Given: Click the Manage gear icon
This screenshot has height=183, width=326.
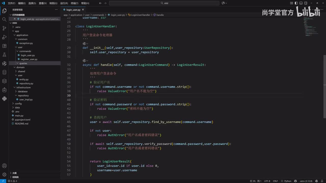Looking at the screenshot, I should tap(4, 175).
